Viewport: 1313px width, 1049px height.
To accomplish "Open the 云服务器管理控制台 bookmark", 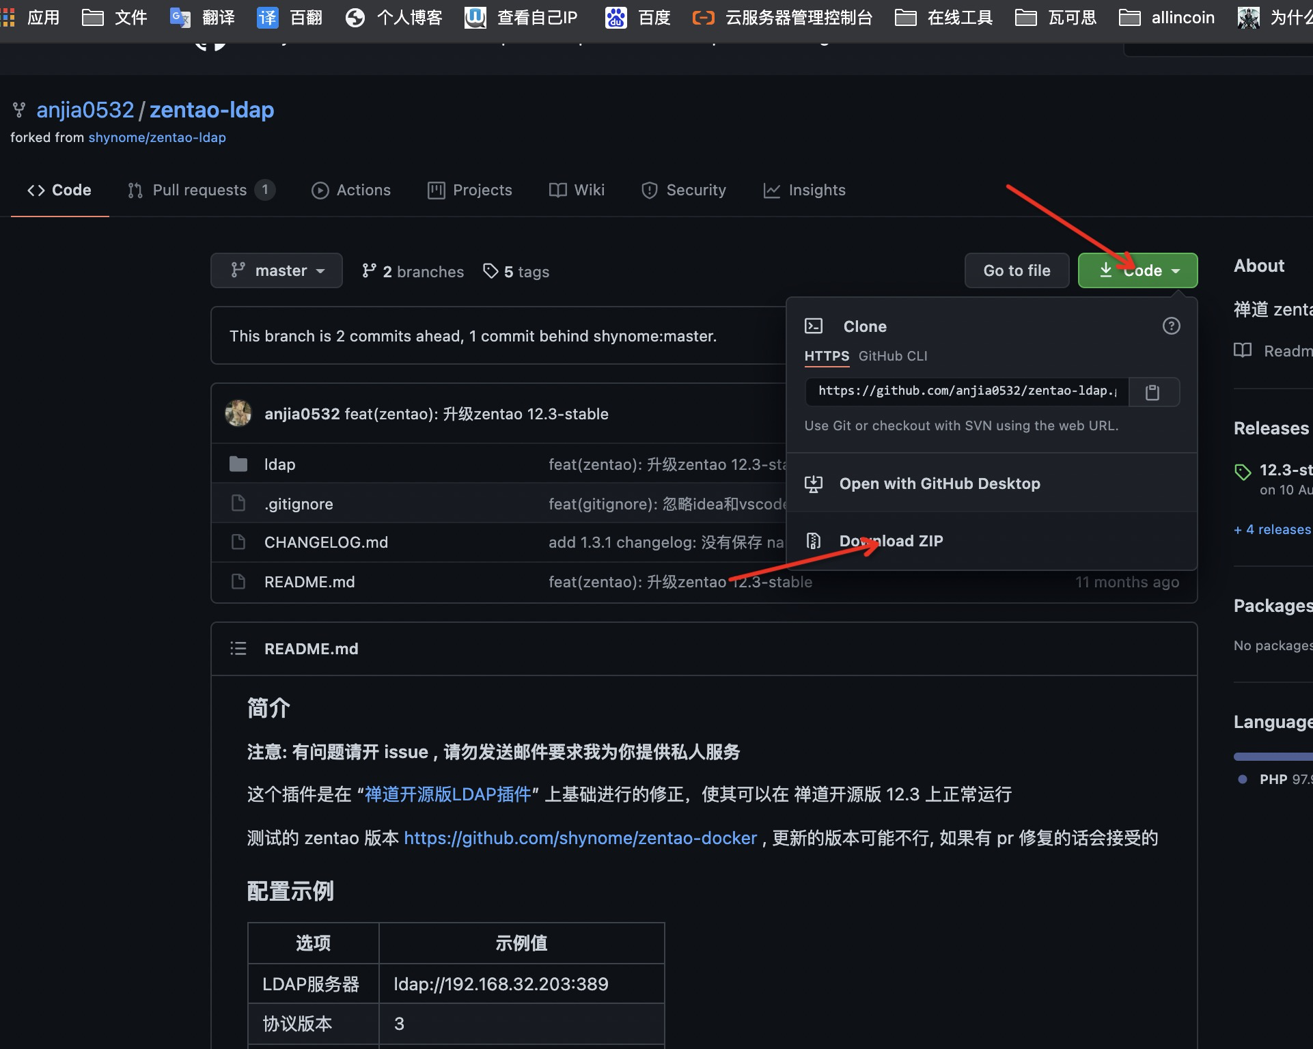I will [782, 17].
